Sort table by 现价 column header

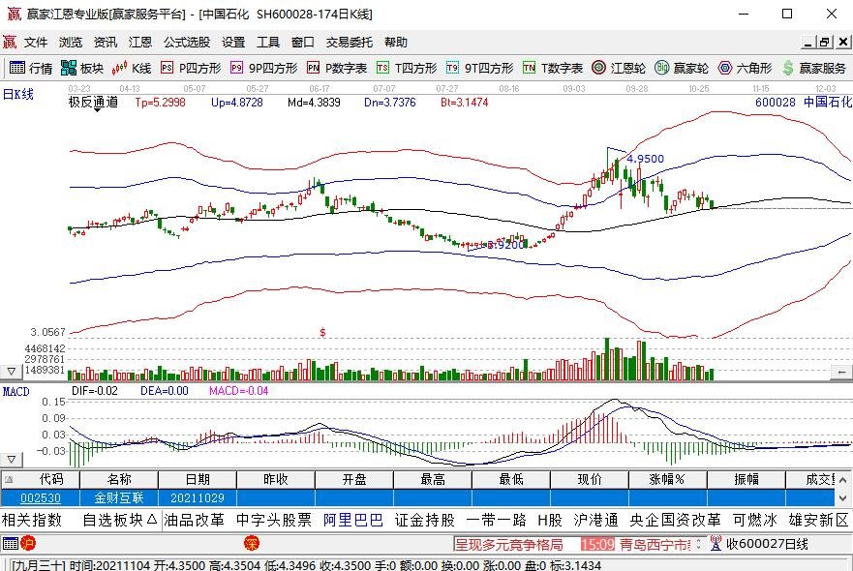click(589, 480)
